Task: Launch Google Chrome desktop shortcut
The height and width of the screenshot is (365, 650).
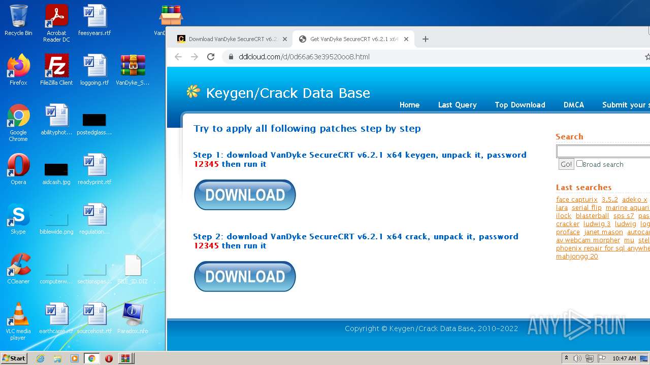Action: [x=18, y=123]
